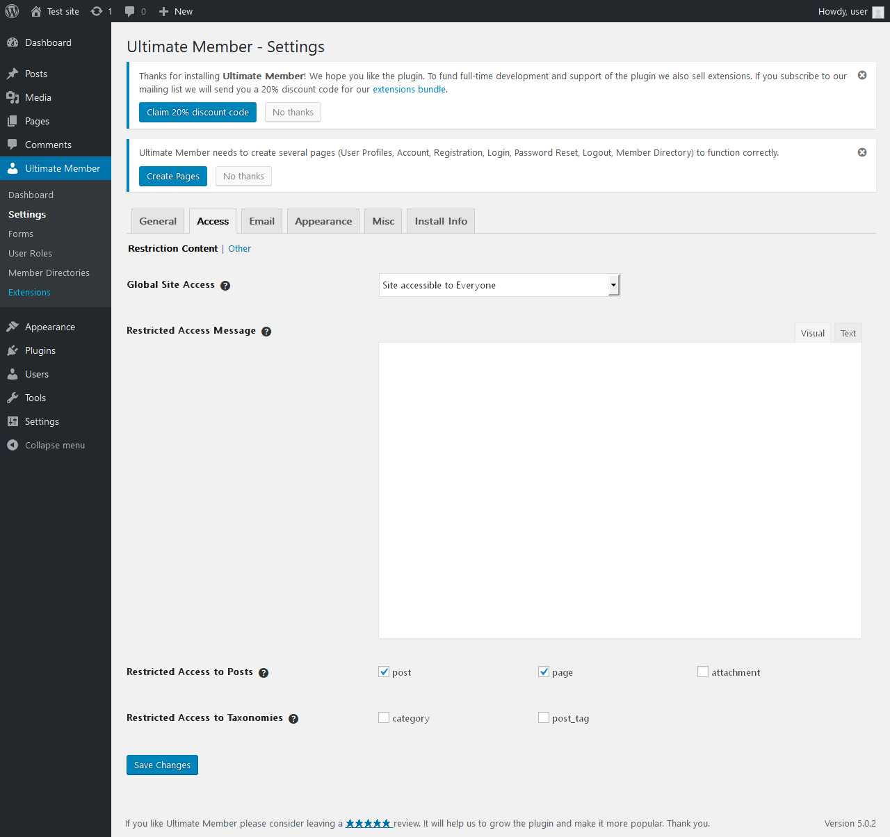Screen dimensions: 890x837
Task: Click the Settings sliders icon in sidebar
Action: tap(13, 421)
